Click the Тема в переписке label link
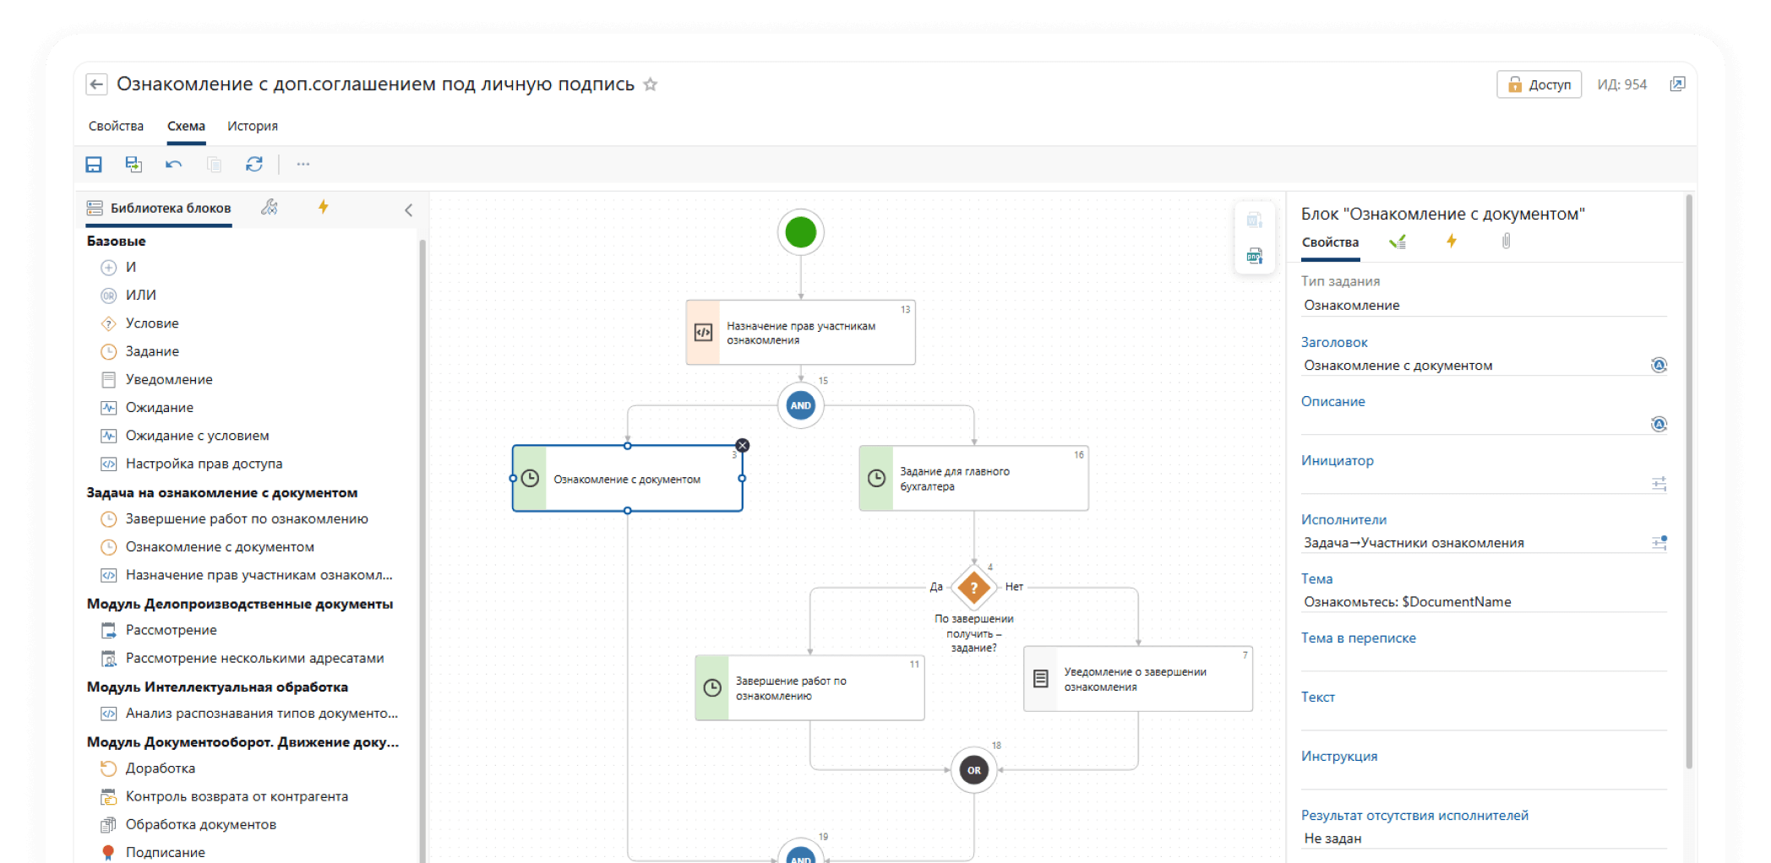This screenshot has height=863, width=1771. [1358, 638]
